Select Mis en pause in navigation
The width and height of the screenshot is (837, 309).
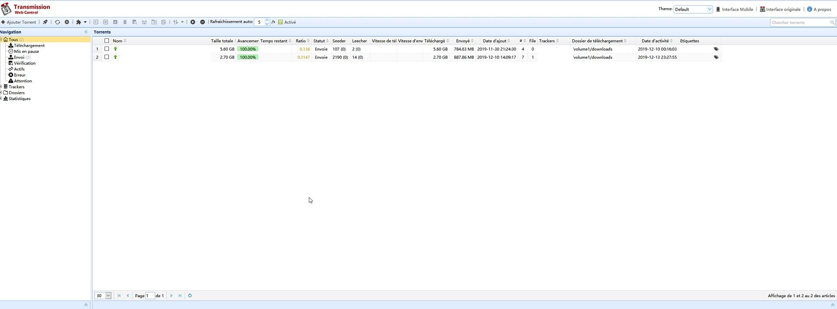click(x=26, y=52)
